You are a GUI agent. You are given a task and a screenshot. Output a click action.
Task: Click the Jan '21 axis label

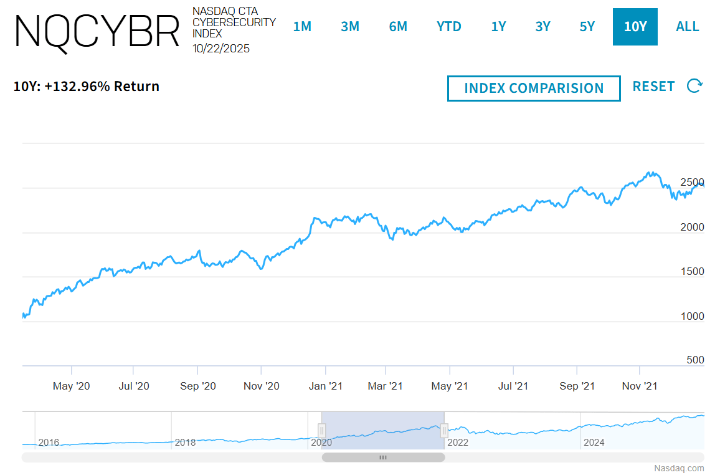click(x=326, y=386)
